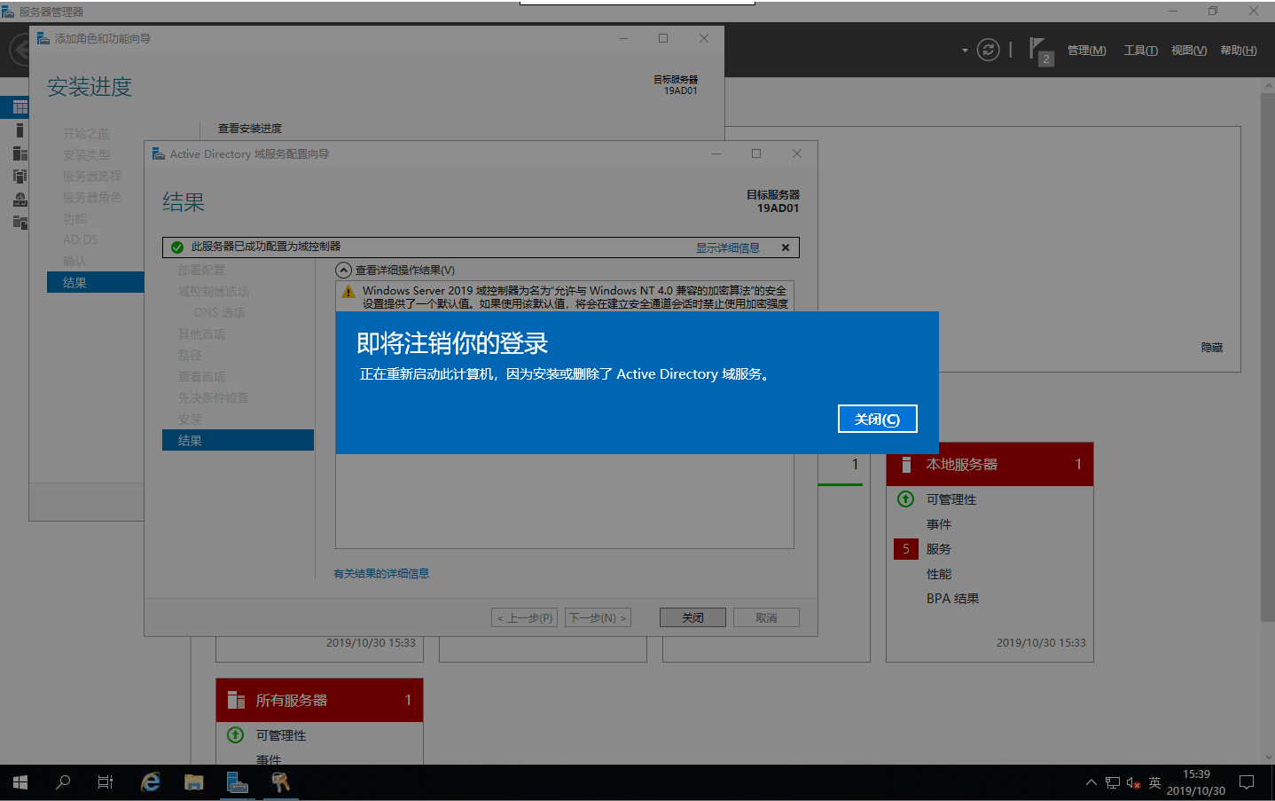1275x801 pixels.
Task: Select 结果 step in 添加角色和功能向导
Action: [95, 282]
